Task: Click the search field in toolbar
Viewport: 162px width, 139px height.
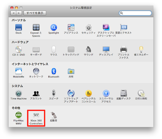Action: [135, 13]
